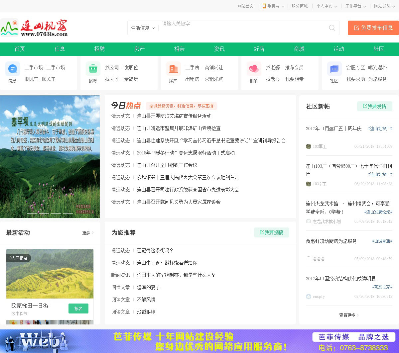Click 报名 for 欧家梯田一日游
The image size is (399, 353).
click(78, 309)
